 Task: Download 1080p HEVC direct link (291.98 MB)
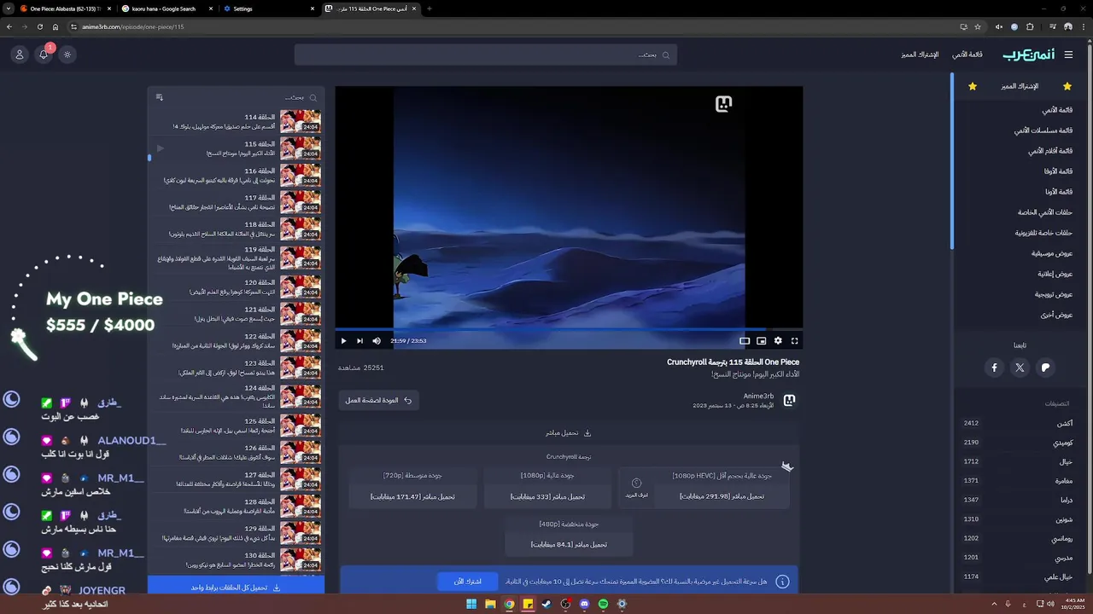point(722,496)
